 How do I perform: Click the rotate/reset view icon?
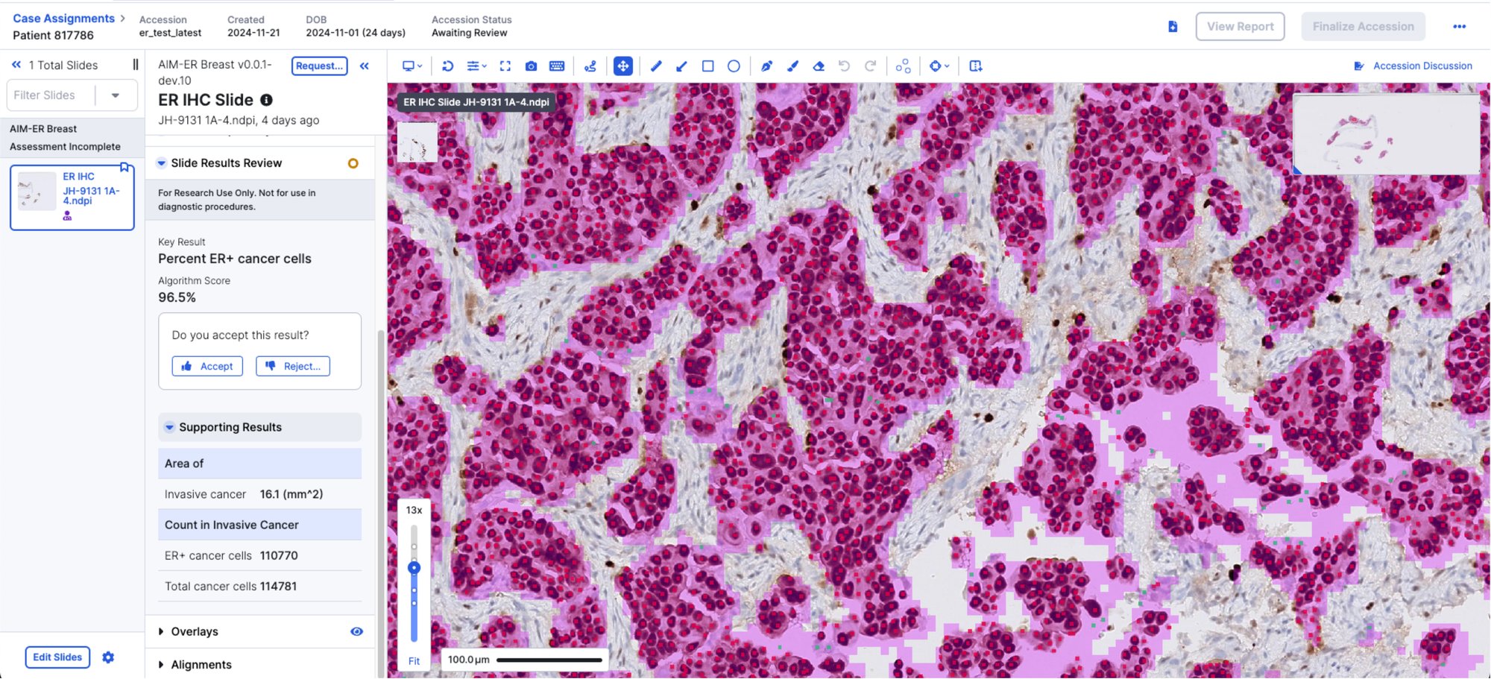pos(447,66)
